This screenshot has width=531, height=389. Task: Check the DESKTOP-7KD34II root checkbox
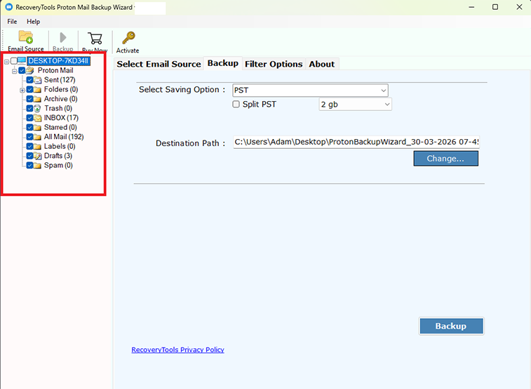[14, 60]
